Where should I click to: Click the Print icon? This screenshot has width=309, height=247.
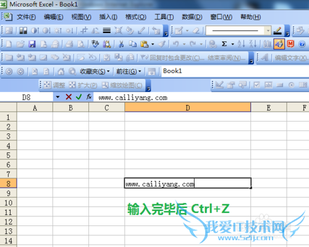point(69,44)
